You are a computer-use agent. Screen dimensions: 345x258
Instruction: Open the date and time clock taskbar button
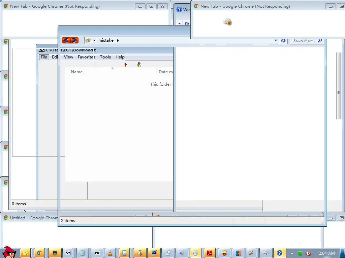pyautogui.click(x=168, y=253)
